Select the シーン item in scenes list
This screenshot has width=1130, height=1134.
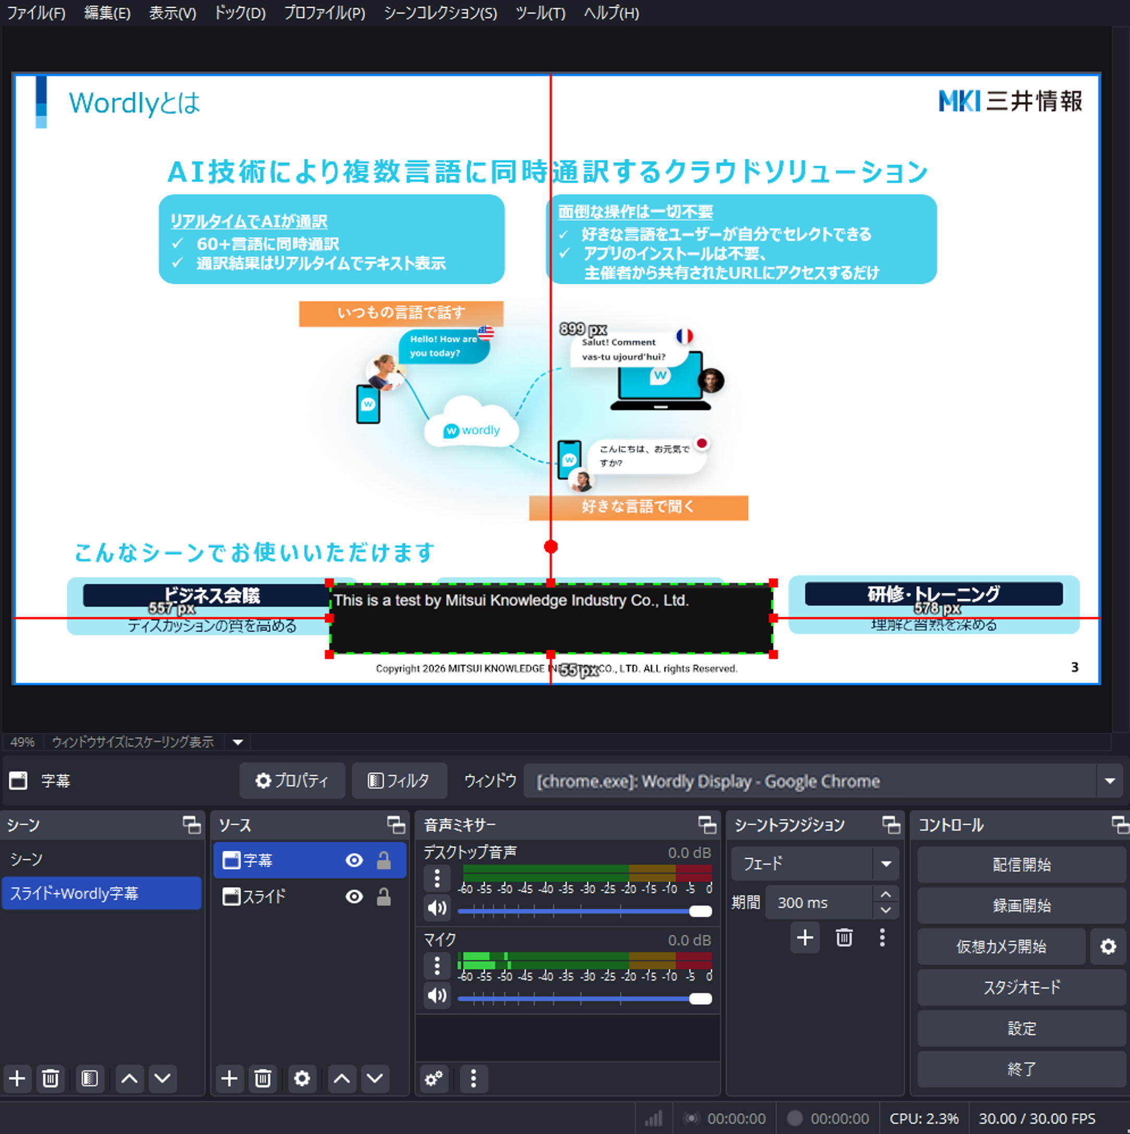27,859
